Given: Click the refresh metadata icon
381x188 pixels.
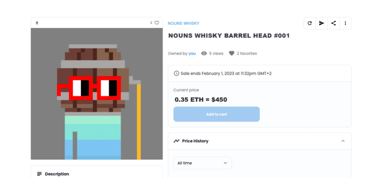Looking at the screenshot, I should (x=310, y=23).
